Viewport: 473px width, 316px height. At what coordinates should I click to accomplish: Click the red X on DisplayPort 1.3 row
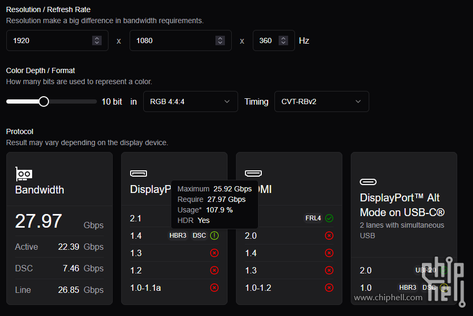(x=214, y=253)
